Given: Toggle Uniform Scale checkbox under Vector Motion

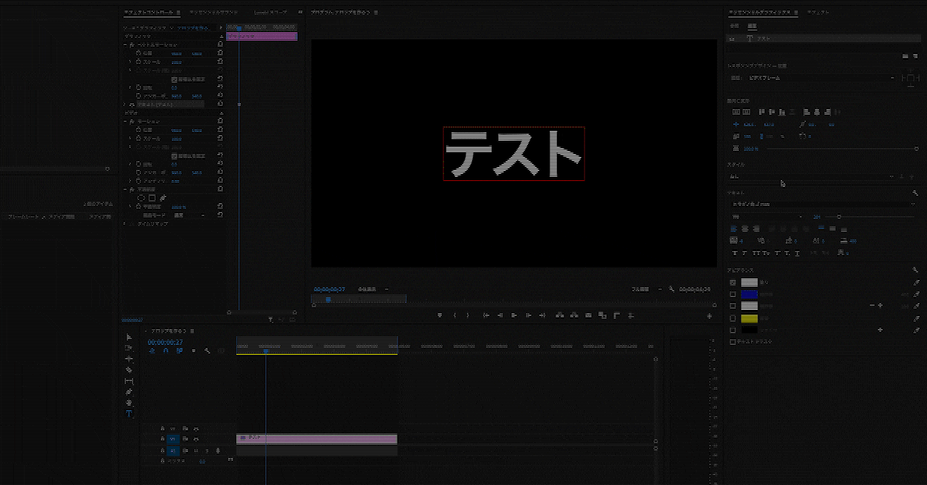Looking at the screenshot, I should coord(174,79).
